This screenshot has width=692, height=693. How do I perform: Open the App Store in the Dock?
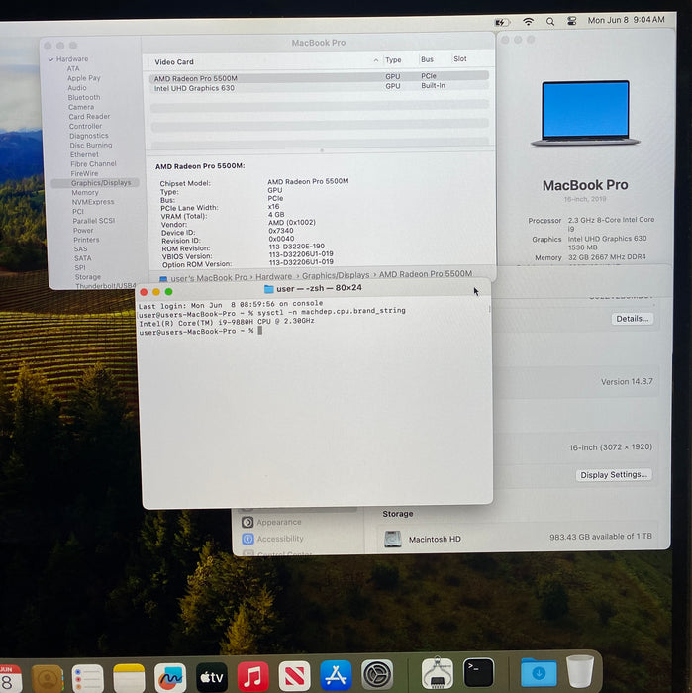click(x=336, y=675)
